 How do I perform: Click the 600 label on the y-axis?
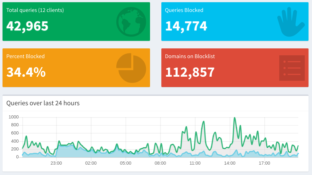15,133
